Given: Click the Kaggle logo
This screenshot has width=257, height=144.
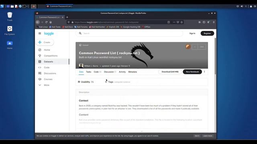Looking at the screenshot, I should coord(49,34).
